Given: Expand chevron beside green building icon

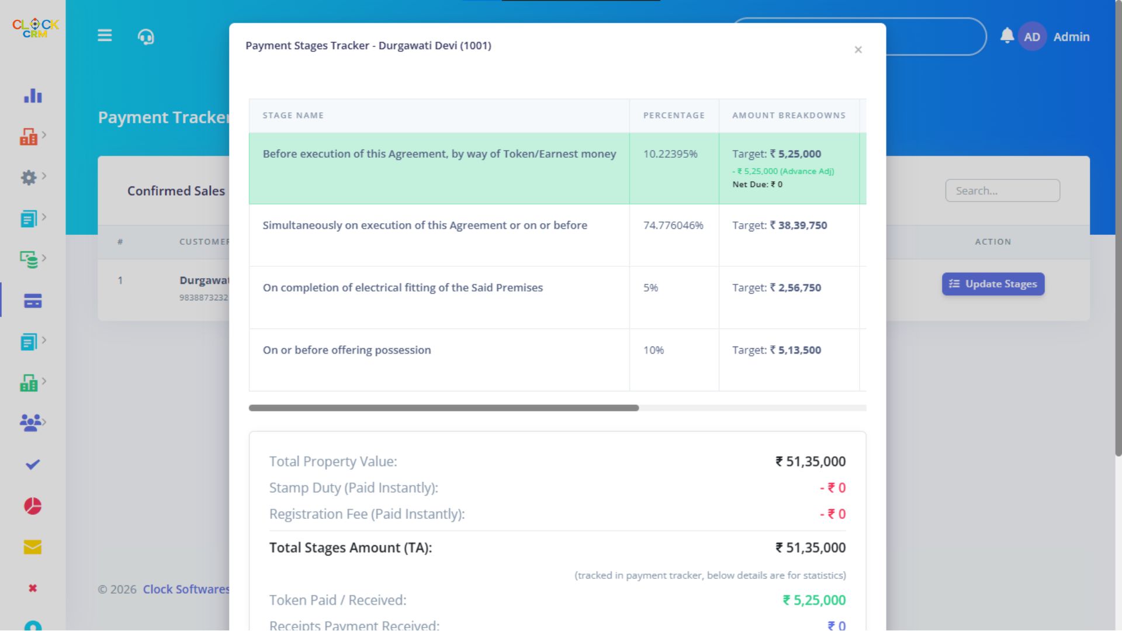Looking at the screenshot, I should click(44, 381).
